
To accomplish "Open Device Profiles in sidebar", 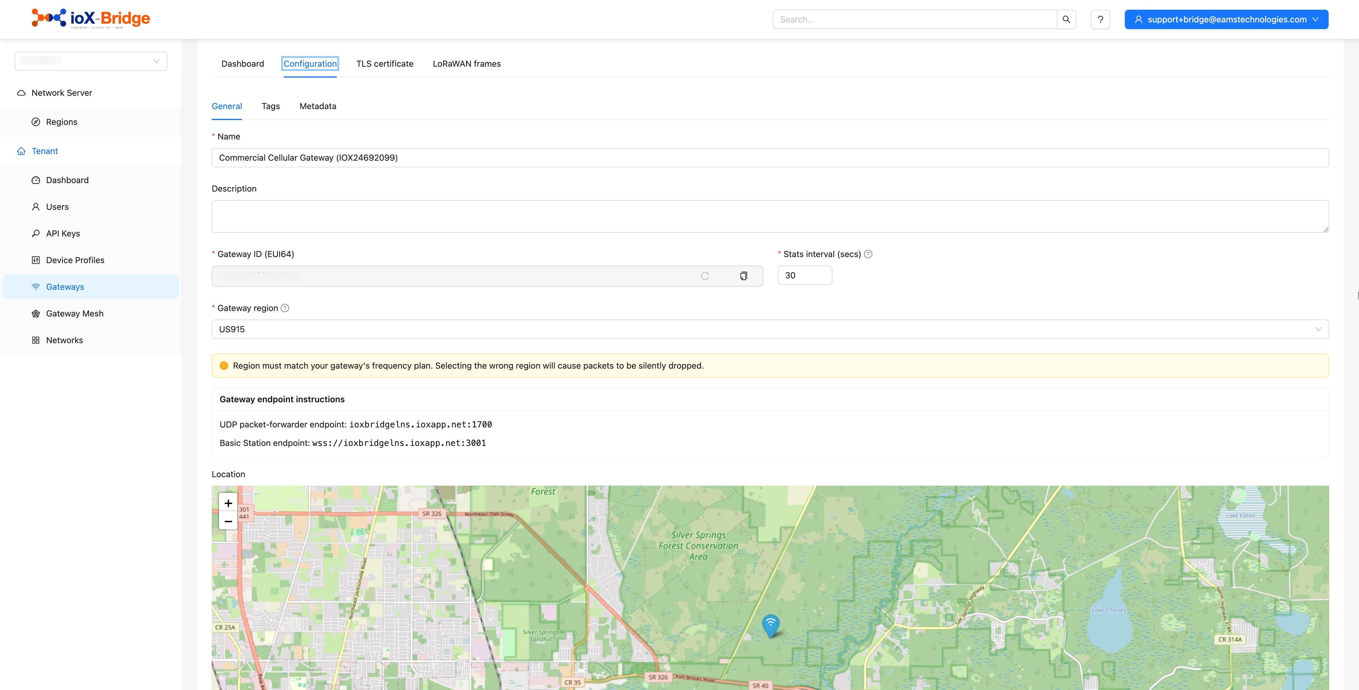I will [91, 260].
